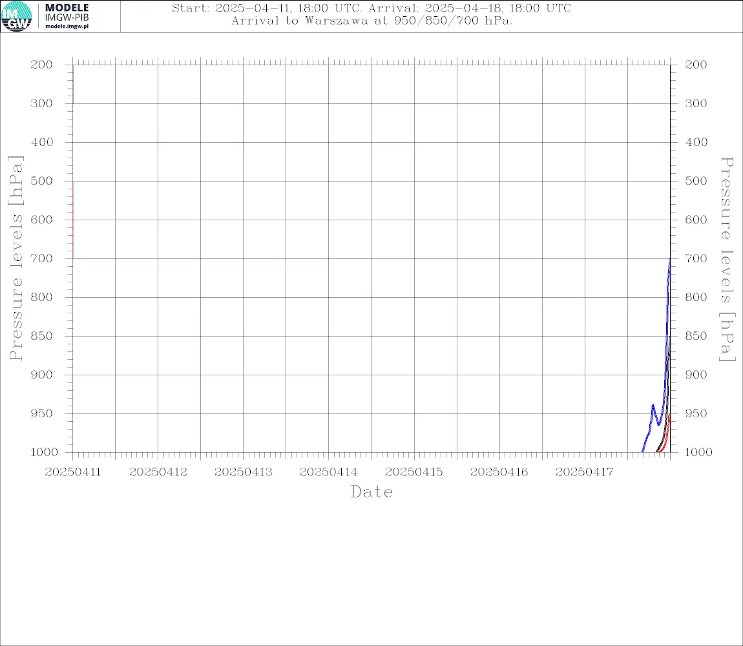This screenshot has width=743, height=646.
Task: Click the right axis 500 label
Action: pyautogui.click(x=696, y=181)
